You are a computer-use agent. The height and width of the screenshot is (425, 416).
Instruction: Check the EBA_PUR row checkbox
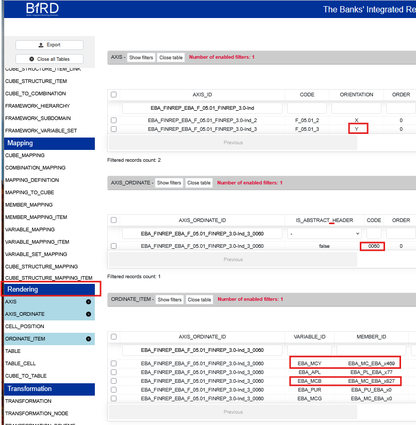tap(113, 390)
